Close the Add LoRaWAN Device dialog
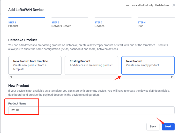This screenshot has width=179, height=133. (174, 5)
